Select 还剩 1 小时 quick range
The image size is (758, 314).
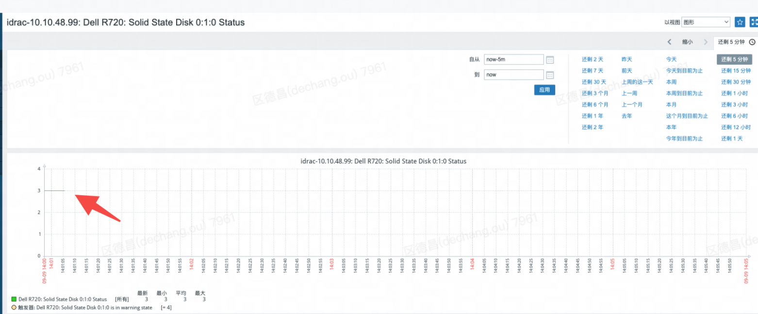point(734,94)
